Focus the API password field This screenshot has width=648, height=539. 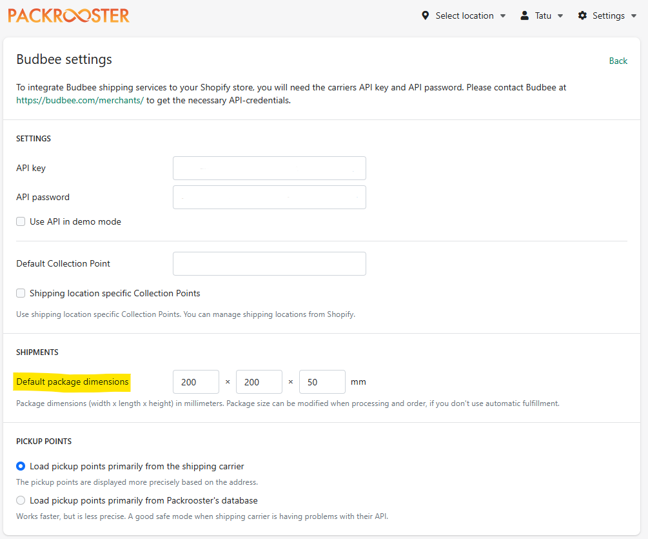pos(269,197)
